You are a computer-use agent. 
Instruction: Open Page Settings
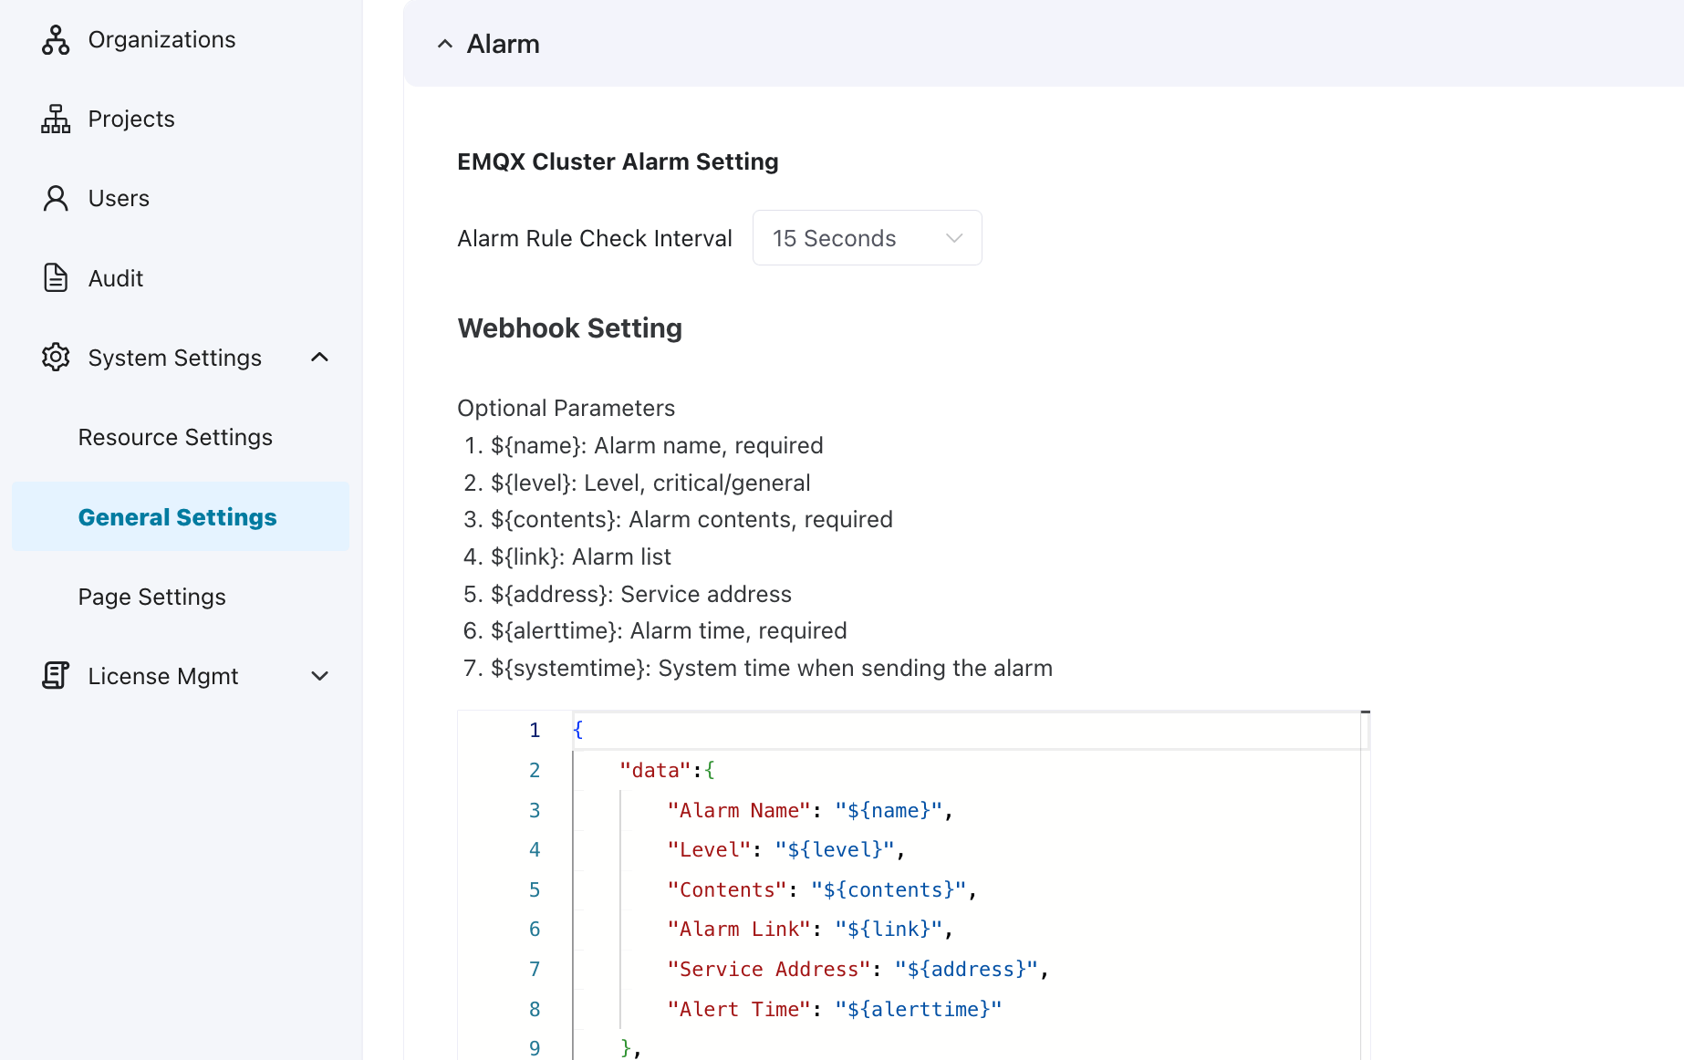(x=151, y=597)
